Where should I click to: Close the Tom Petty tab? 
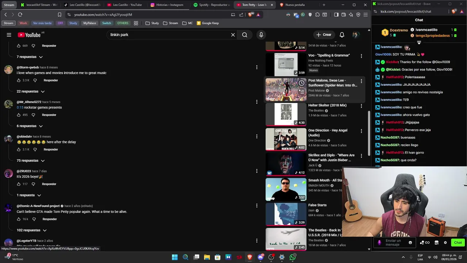click(x=271, y=5)
